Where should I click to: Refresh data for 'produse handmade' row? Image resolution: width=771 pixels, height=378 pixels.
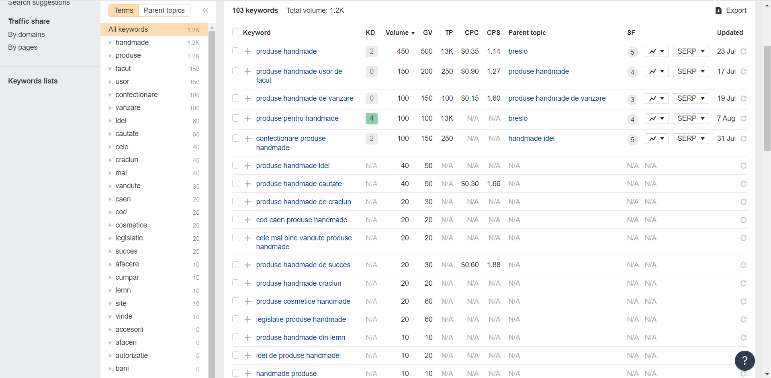pyautogui.click(x=743, y=51)
